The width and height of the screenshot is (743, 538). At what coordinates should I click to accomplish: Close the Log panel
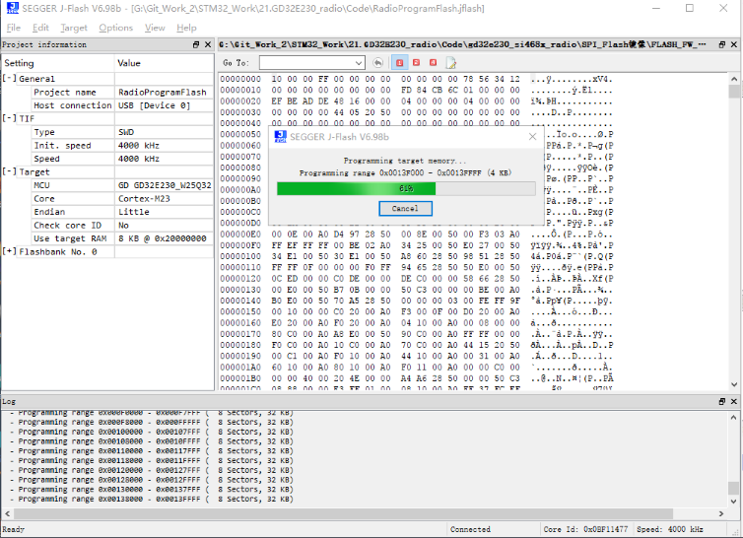coord(734,401)
